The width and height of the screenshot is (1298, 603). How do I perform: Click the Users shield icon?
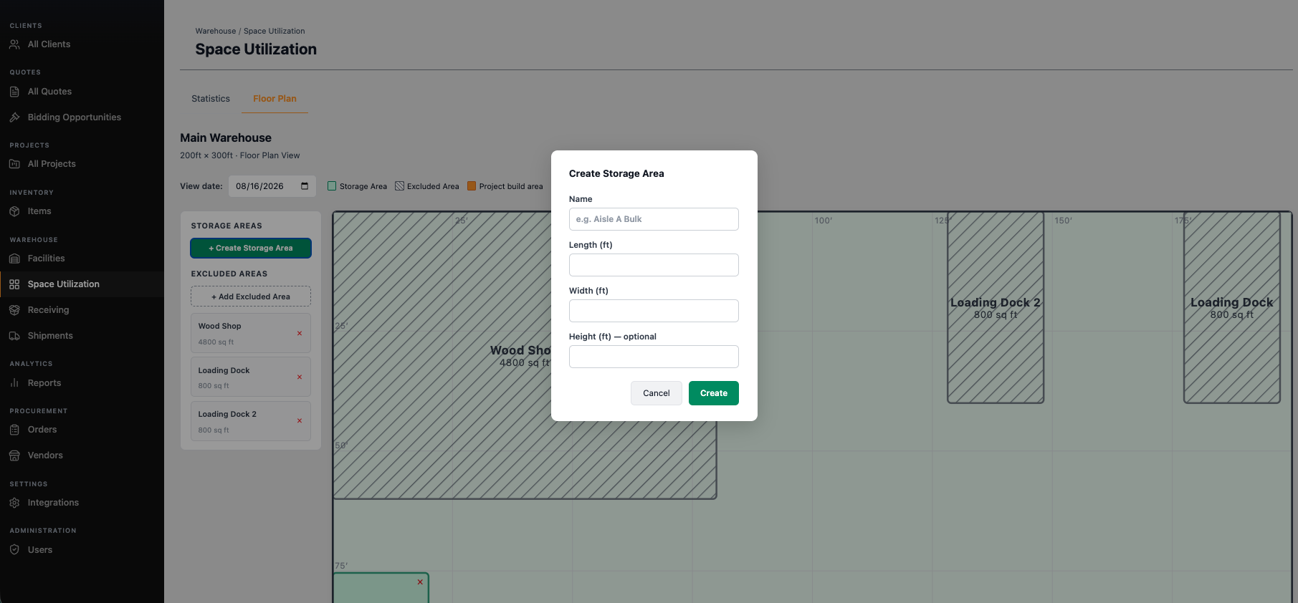click(x=14, y=550)
